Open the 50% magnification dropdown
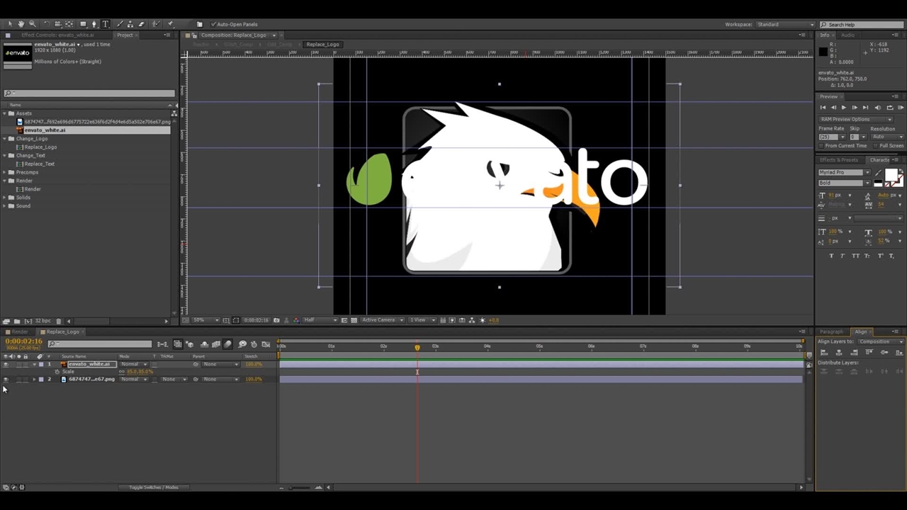 click(x=202, y=320)
